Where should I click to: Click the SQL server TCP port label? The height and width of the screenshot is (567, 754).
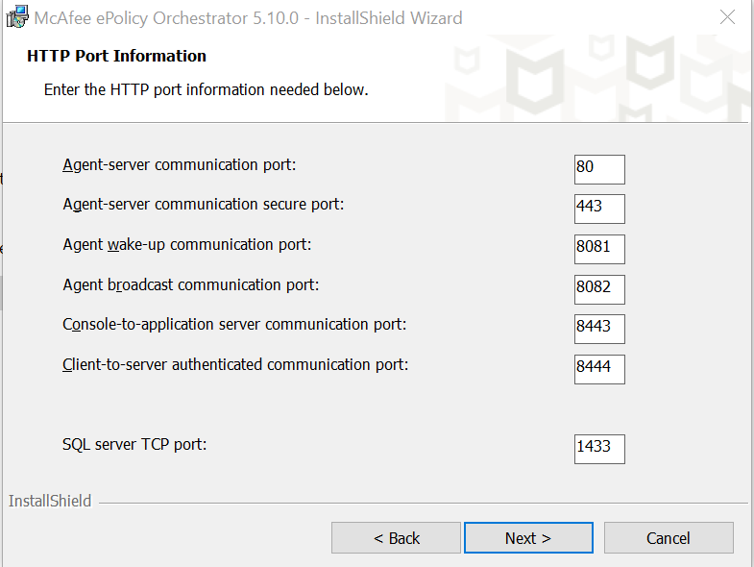[134, 444]
